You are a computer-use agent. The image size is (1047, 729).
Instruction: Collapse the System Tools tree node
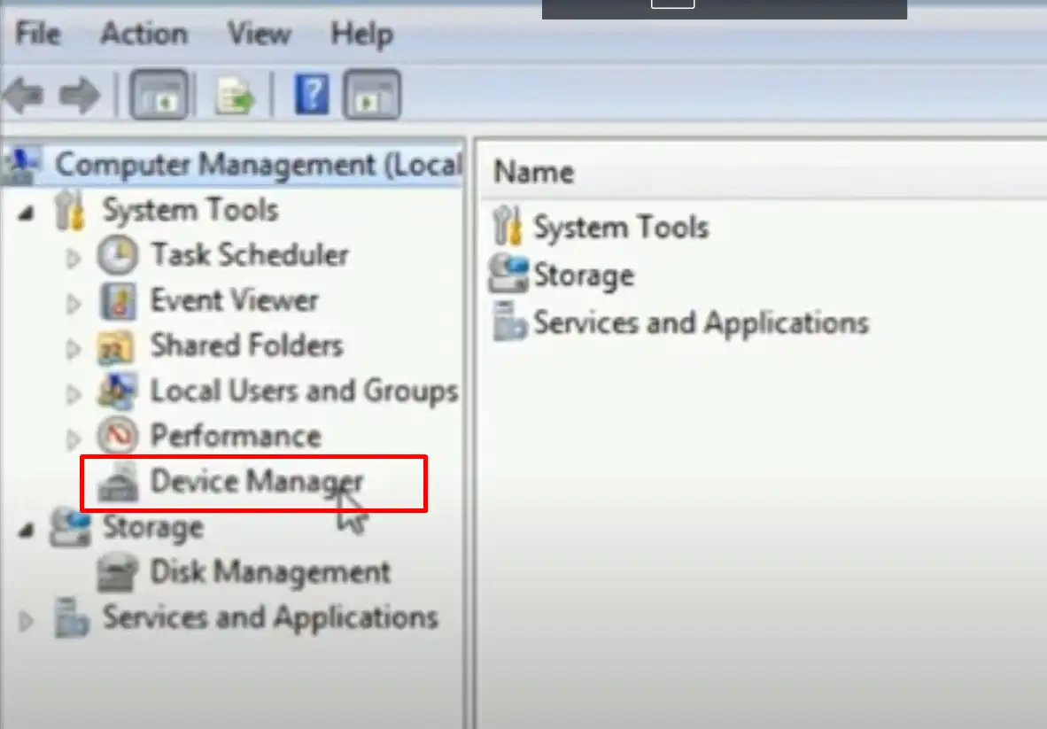pyautogui.click(x=26, y=213)
